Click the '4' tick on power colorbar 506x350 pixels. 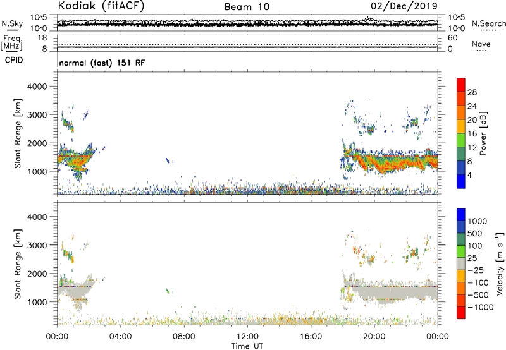click(469, 175)
